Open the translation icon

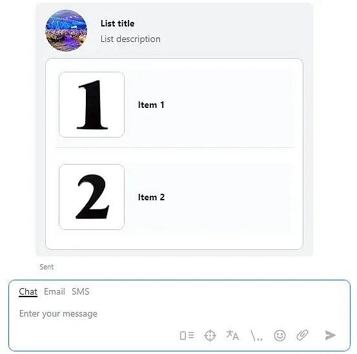pyautogui.click(x=232, y=335)
